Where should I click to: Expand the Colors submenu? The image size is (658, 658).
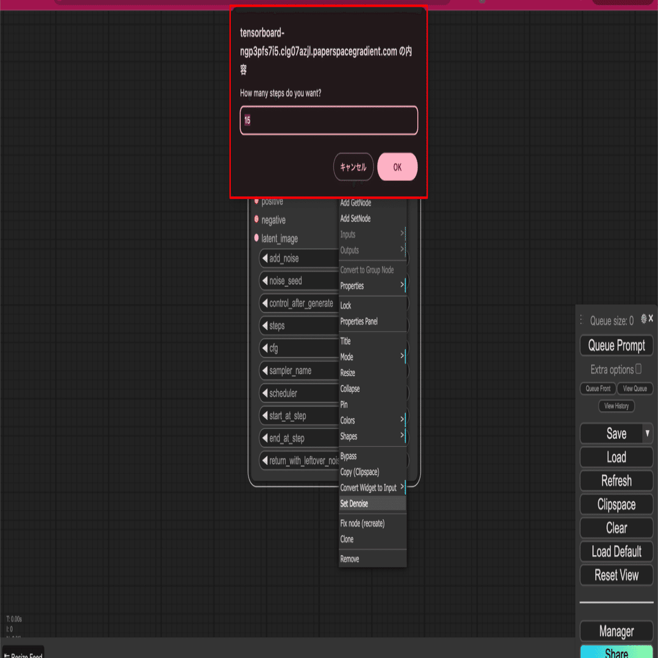pyautogui.click(x=372, y=420)
